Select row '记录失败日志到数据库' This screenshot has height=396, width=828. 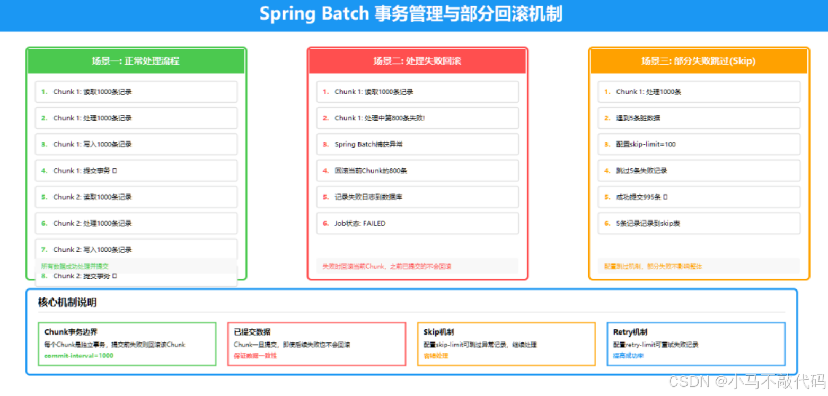coord(418,197)
